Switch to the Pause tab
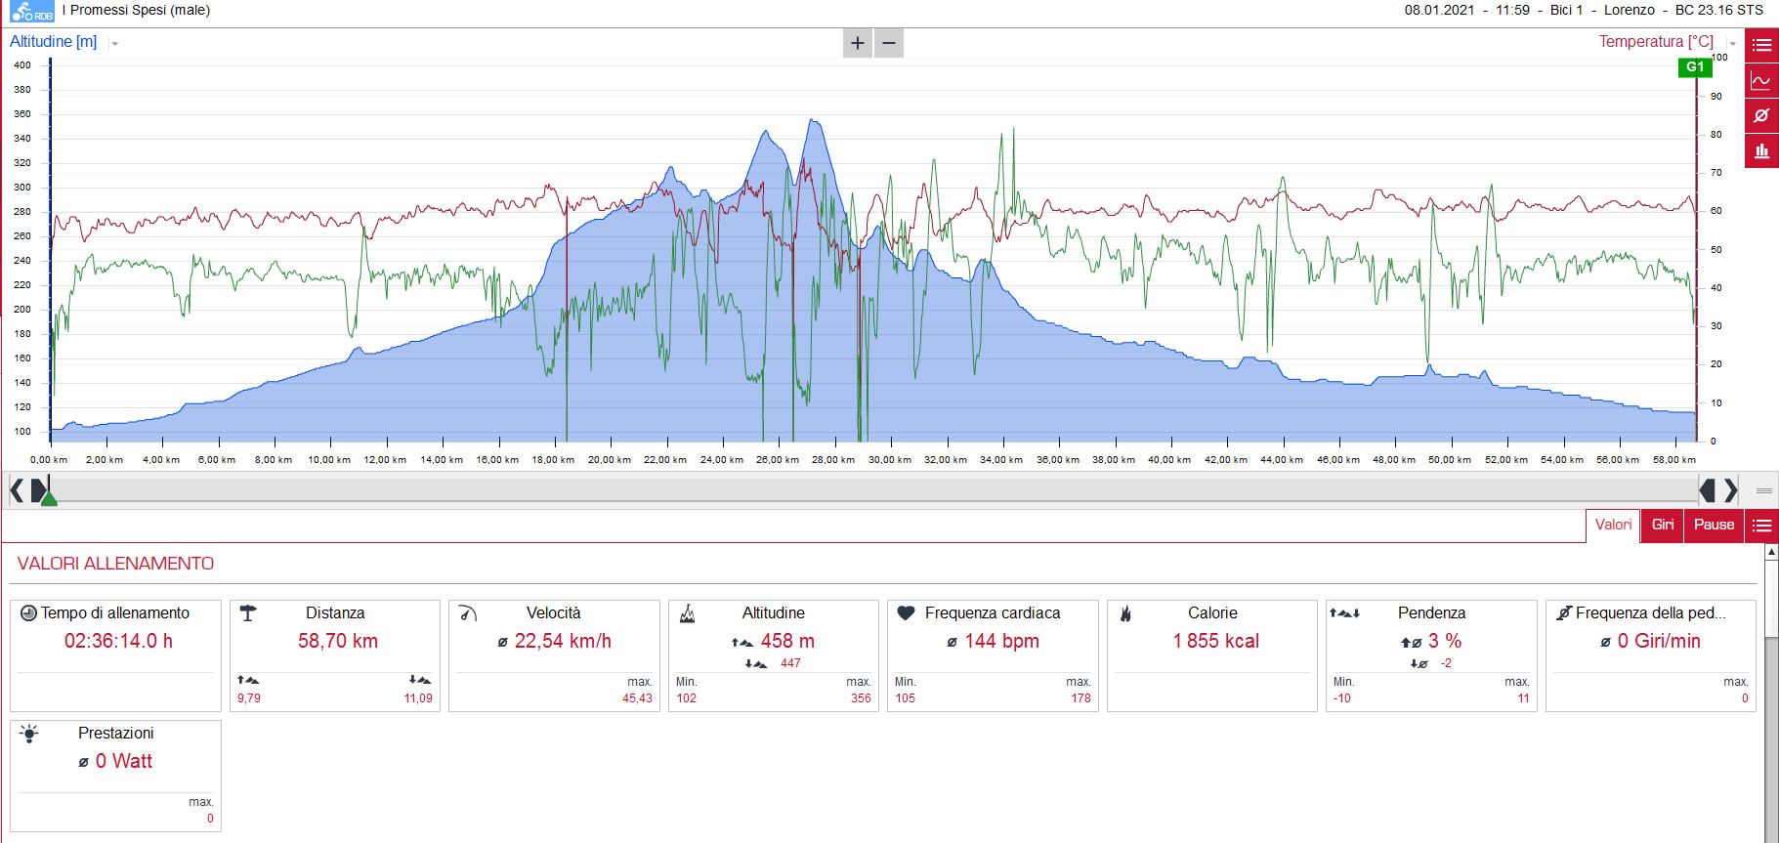The width and height of the screenshot is (1779, 843). [x=1714, y=526]
